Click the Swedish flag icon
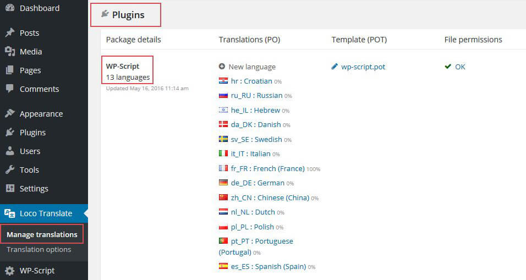526x280 pixels. pos(223,139)
